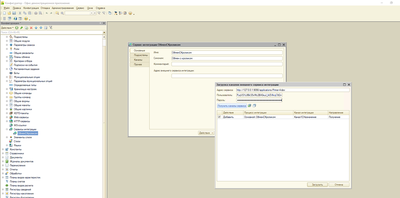This screenshot has height=198, width=400.
Task: Expand the Справочники tree node
Action: pyautogui.click(x=3, y=154)
